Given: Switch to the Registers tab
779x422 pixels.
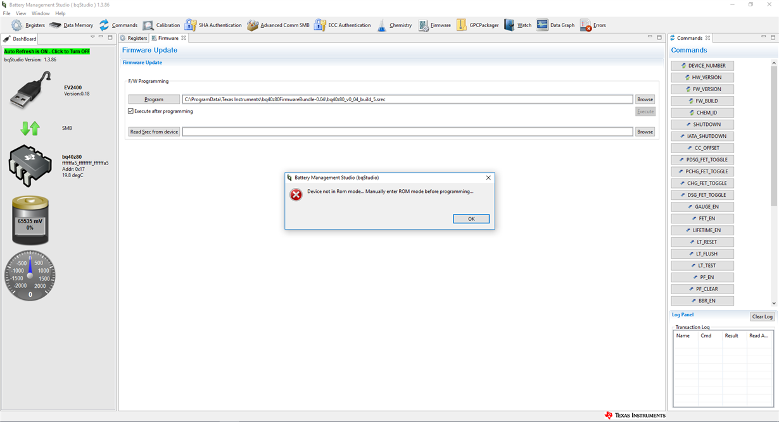Looking at the screenshot, I should (134, 38).
